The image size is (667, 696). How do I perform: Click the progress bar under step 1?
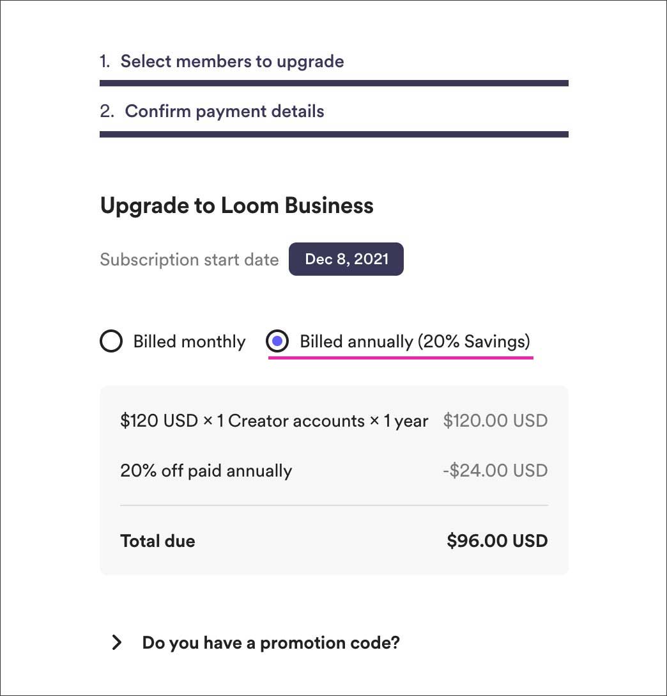pos(333,83)
